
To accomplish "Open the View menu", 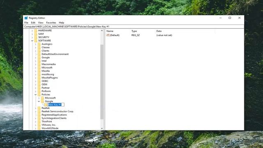I will (41, 23).
